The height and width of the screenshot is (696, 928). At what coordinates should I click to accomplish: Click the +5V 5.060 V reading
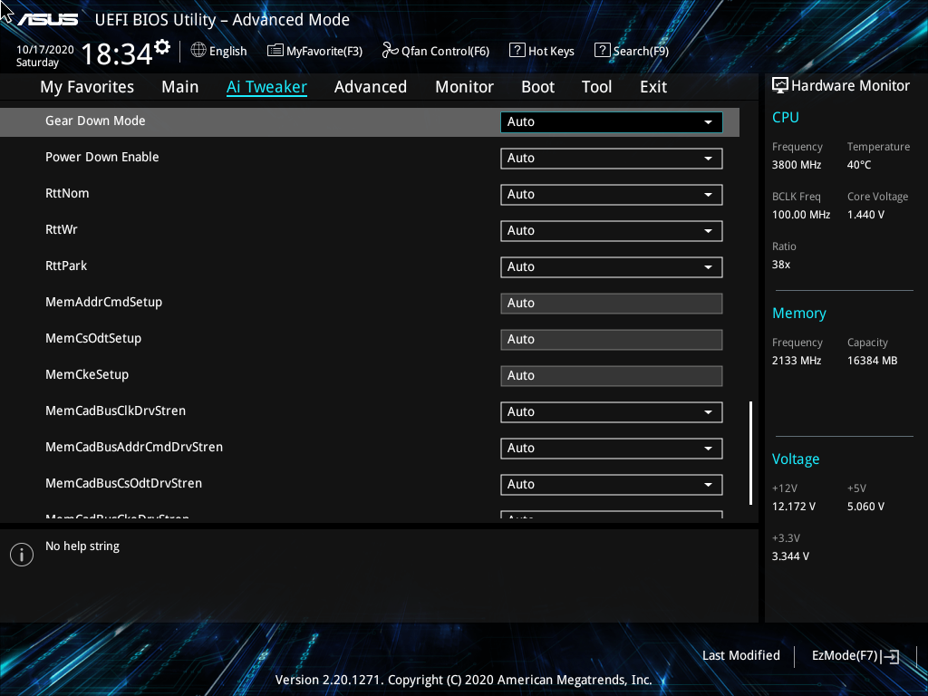coord(865,507)
